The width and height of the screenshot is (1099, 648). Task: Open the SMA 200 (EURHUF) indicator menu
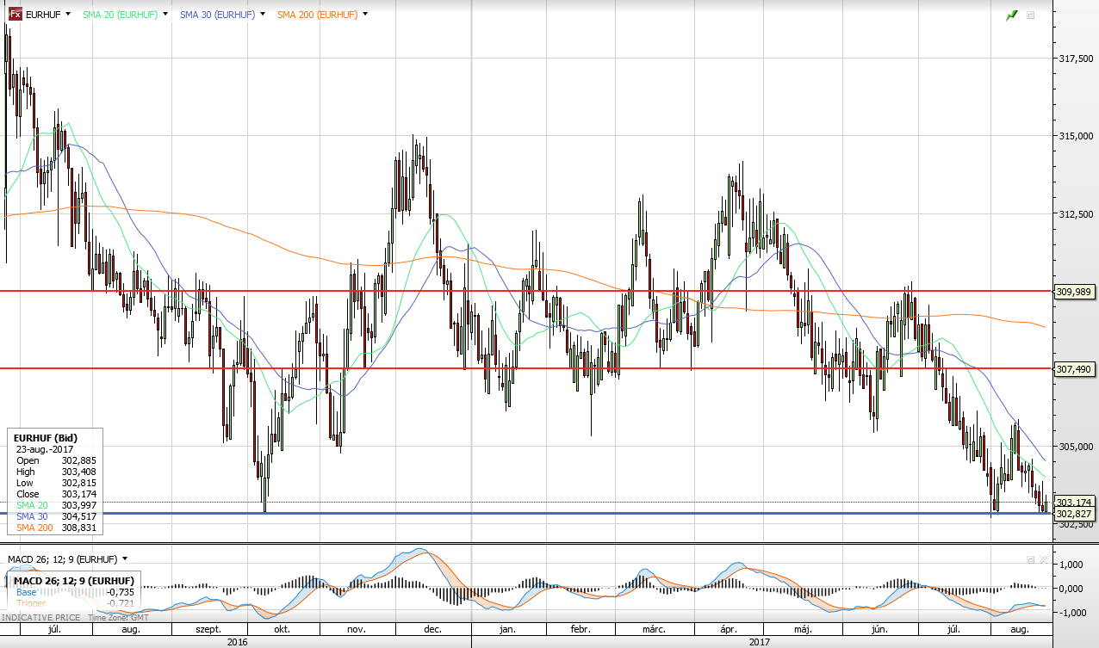click(365, 15)
